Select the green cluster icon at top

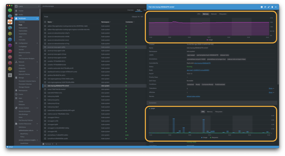(x=10, y=10)
